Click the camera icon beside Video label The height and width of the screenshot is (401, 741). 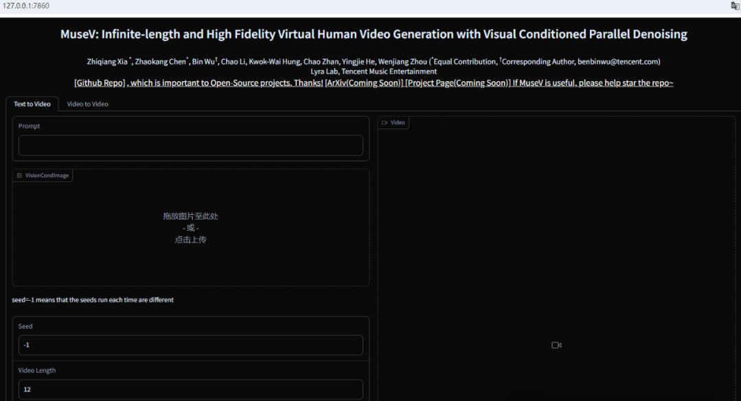coord(385,123)
